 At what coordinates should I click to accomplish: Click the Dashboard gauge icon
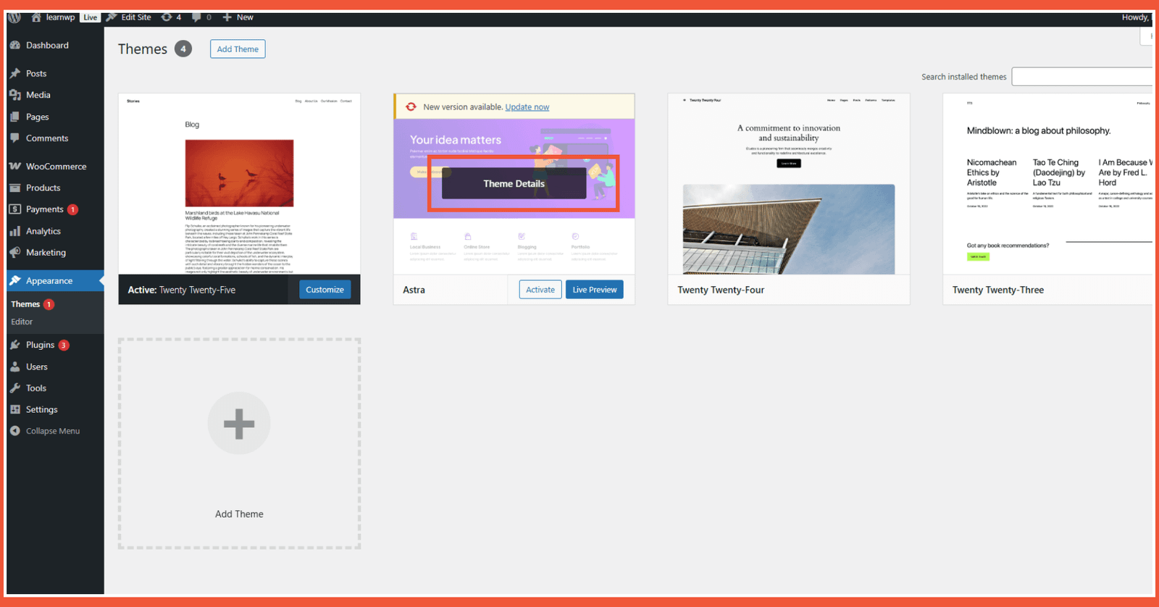(x=15, y=45)
